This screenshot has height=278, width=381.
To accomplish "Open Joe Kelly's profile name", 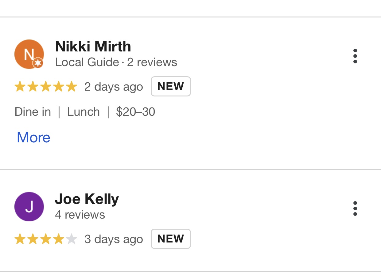I will coord(87,199).
